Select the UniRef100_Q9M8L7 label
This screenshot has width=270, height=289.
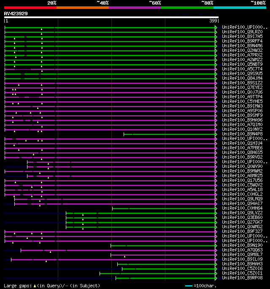[242, 254]
